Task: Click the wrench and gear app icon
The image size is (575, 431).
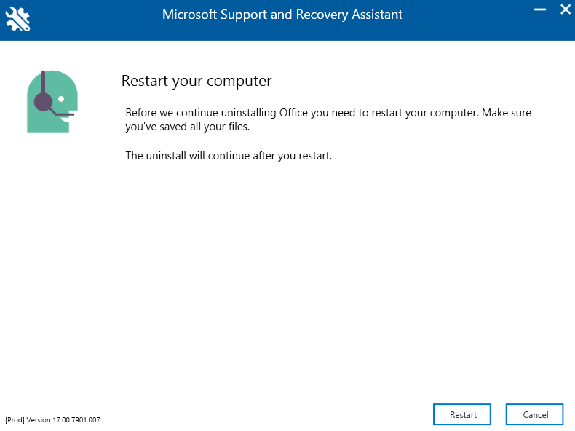Action: 17,19
